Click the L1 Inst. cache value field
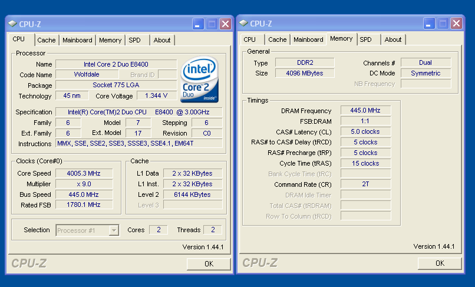This screenshot has height=287, width=475. pos(193,184)
